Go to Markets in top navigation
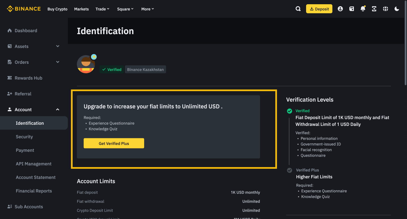407x219 pixels. [x=81, y=9]
